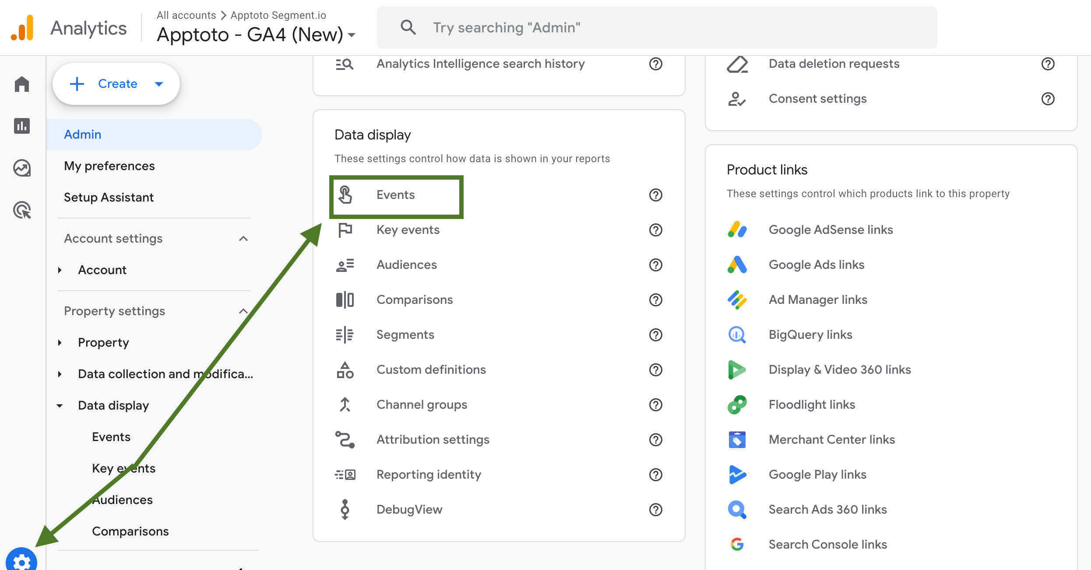
Task: Open the property selector dropdown arrow
Action: click(352, 35)
